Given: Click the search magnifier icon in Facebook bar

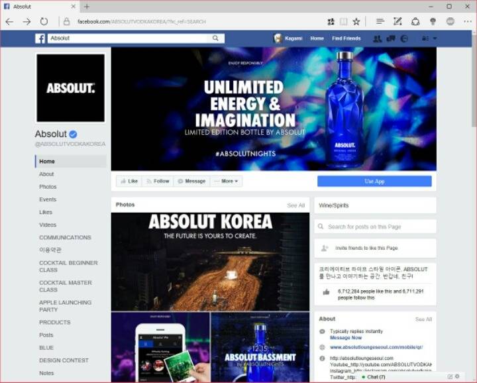Looking at the screenshot, I should pyautogui.click(x=215, y=38).
